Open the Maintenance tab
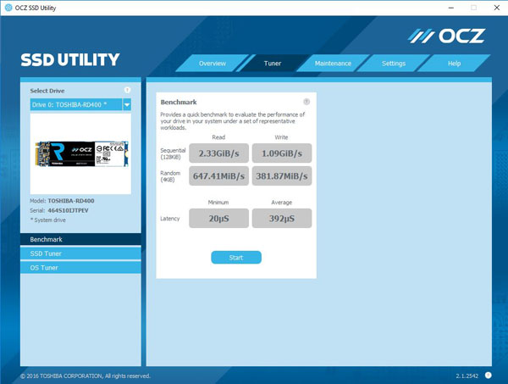 click(333, 64)
